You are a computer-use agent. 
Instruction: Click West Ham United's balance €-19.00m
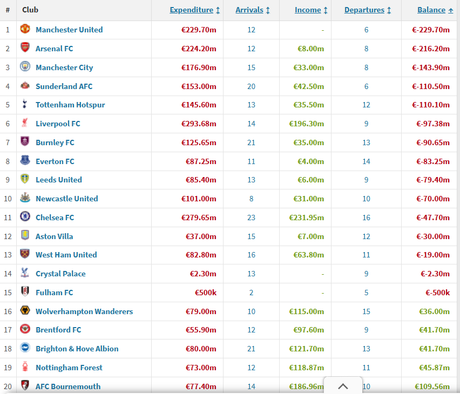coord(433,255)
